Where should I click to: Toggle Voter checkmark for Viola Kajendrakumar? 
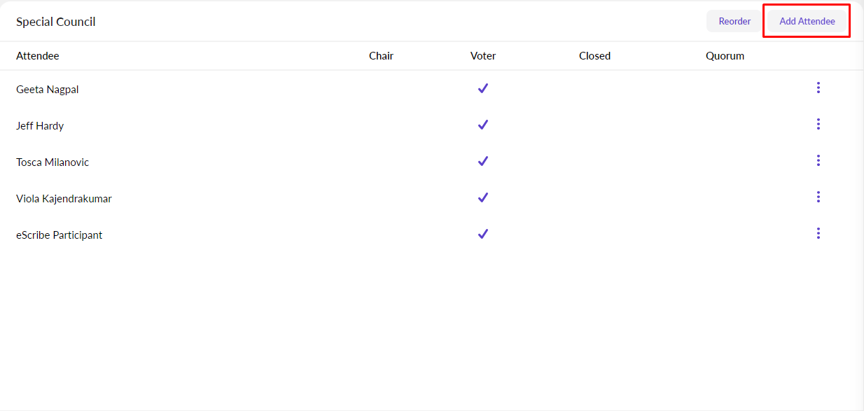point(482,197)
